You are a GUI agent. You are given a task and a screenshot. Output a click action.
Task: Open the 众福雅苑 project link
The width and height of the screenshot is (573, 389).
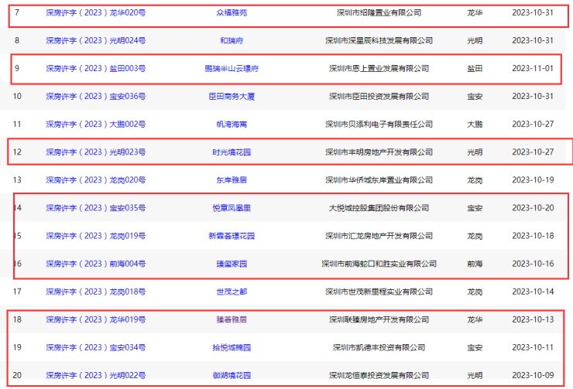[x=232, y=13]
